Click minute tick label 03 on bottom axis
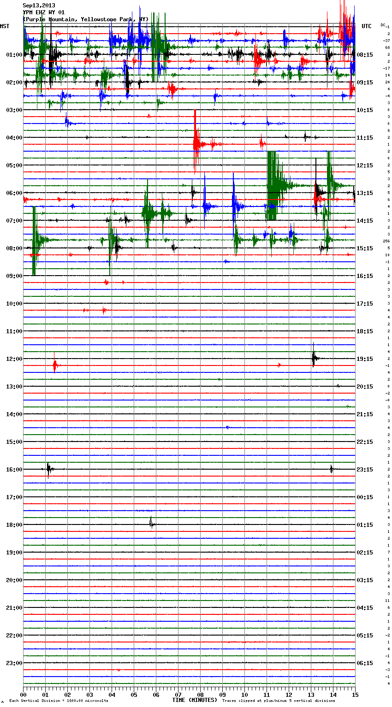This screenshot has height=707, width=392. coord(89,695)
